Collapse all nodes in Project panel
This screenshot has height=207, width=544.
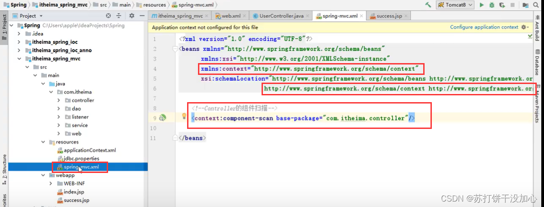[119, 15]
